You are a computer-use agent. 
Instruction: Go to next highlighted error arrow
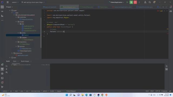click(x=167, y=11)
